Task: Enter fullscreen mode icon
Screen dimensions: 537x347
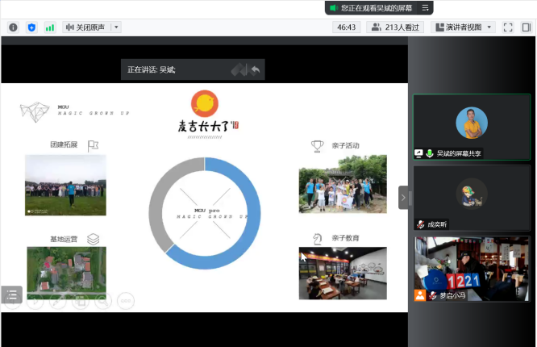Action: click(508, 27)
